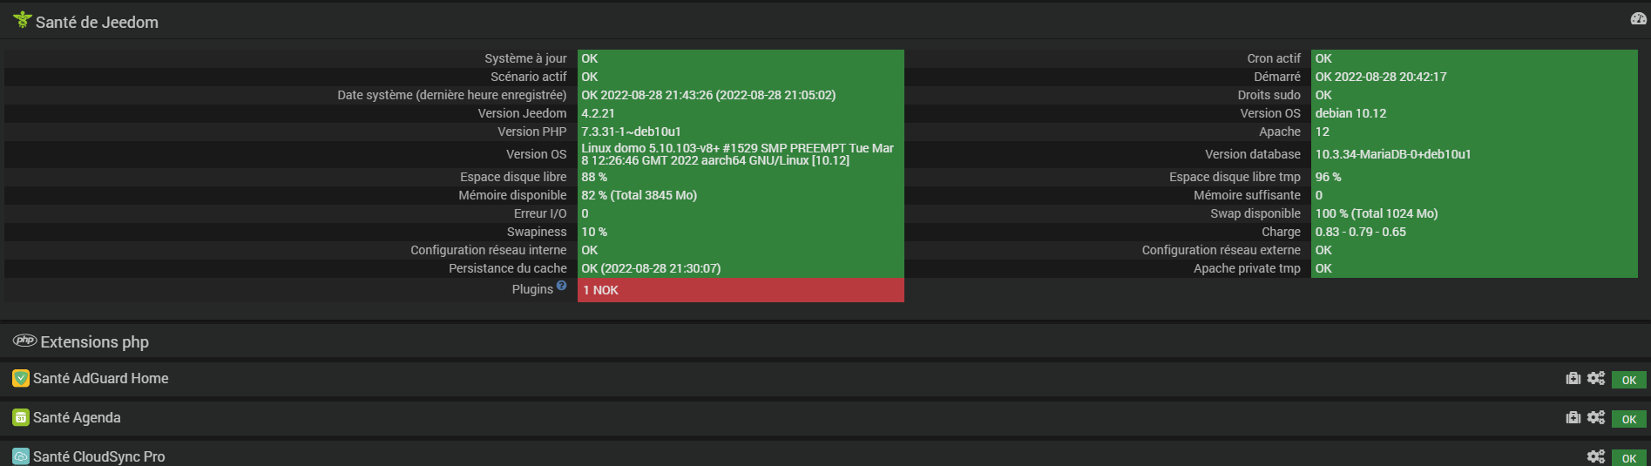Expand the Extensions php section
Viewport: 1651px width, 466px height.
[x=94, y=342]
